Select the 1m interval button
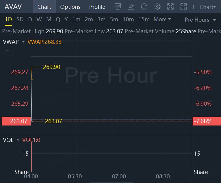 pyautogui.click(x=76, y=20)
